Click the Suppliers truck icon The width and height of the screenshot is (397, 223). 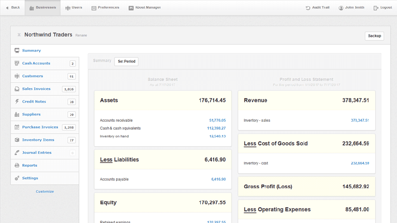pyautogui.click(x=17, y=115)
